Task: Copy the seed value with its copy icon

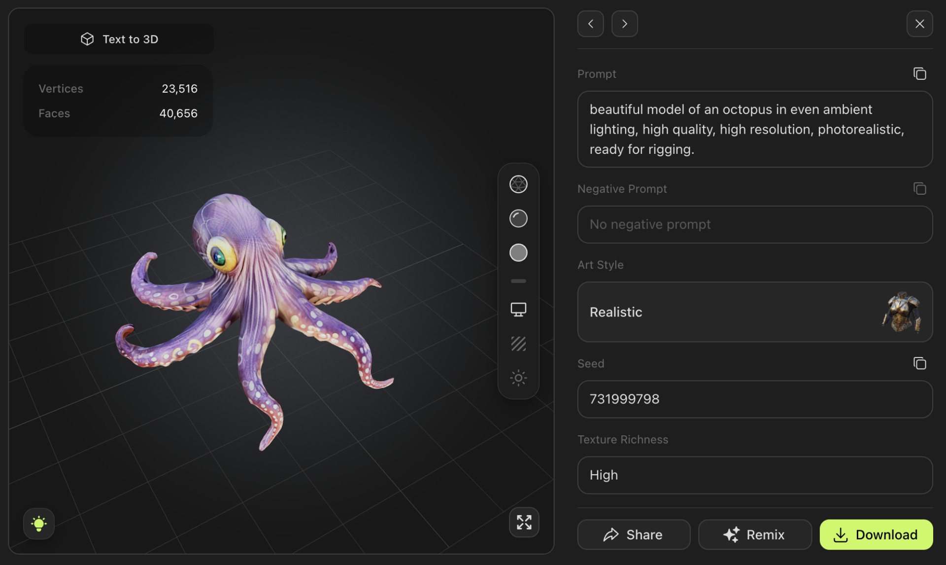Action: tap(919, 363)
